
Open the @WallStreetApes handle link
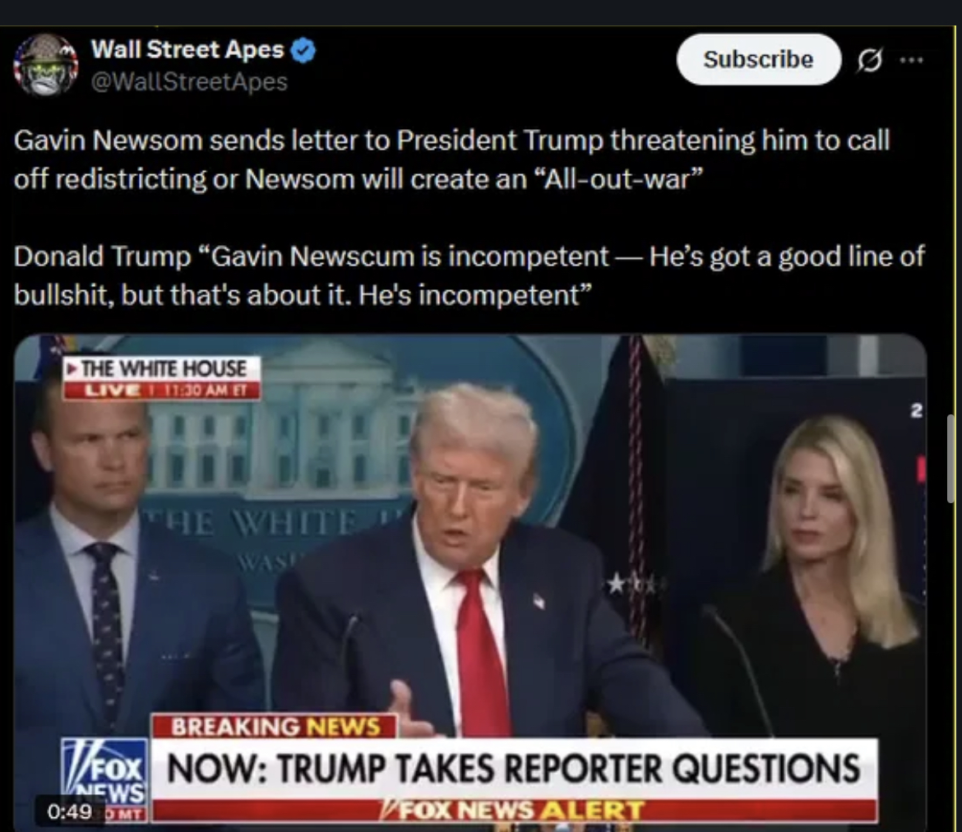(x=189, y=81)
